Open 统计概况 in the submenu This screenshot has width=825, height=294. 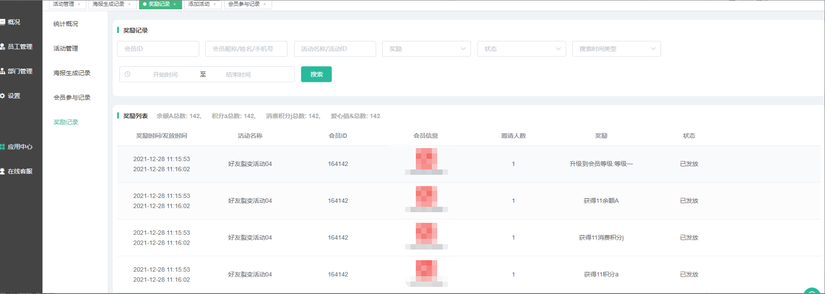tap(66, 24)
